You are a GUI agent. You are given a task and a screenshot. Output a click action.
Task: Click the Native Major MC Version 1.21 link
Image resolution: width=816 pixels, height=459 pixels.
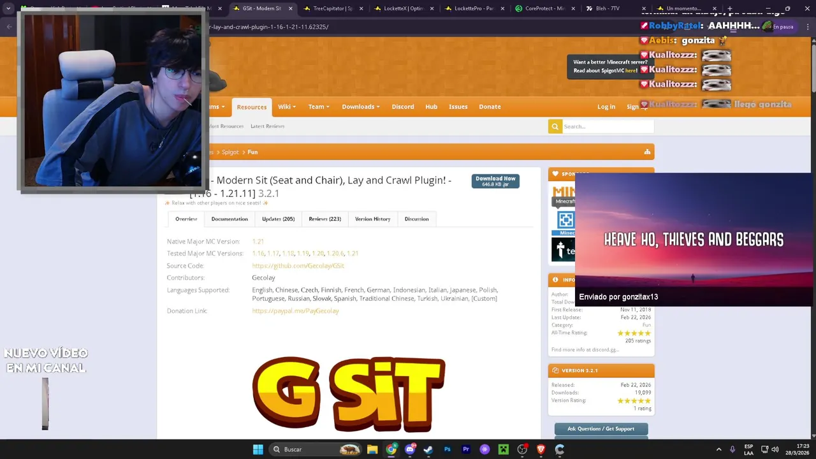point(258,242)
